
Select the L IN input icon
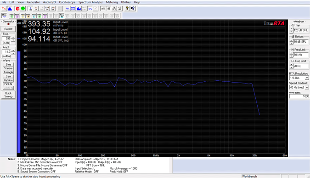[30, 9]
